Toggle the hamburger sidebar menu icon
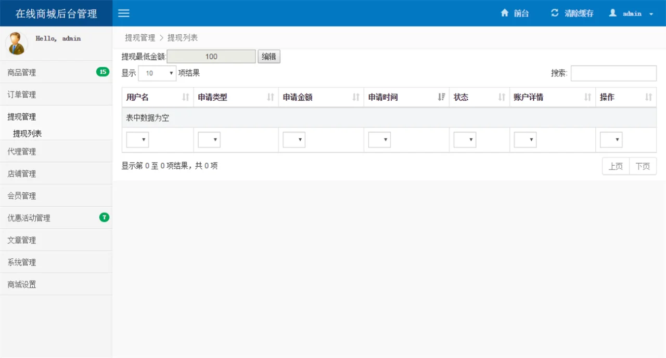The width and height of the screenshot is (666, 358). tap(124, 13)
